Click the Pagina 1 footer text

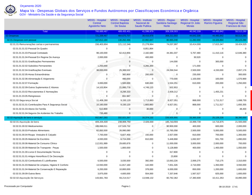[126, 186]
